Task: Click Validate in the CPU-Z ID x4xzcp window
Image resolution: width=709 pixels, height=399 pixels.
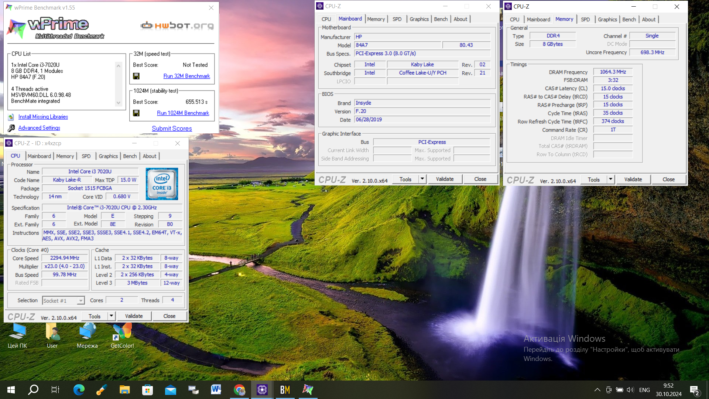Action: [134, 316]
